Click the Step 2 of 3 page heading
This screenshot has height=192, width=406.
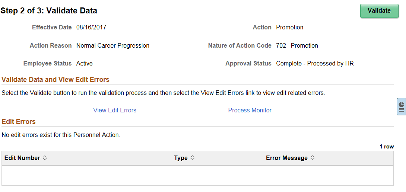(49, 11)
